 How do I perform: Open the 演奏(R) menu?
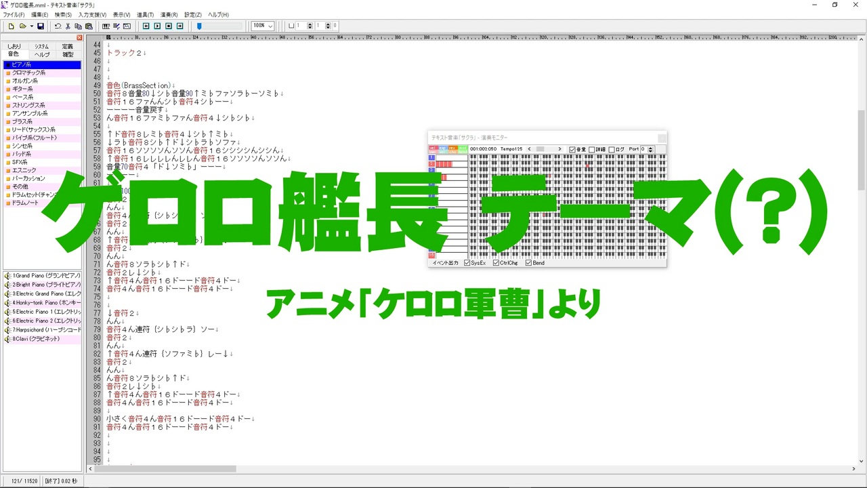click(x=169, y=14)
